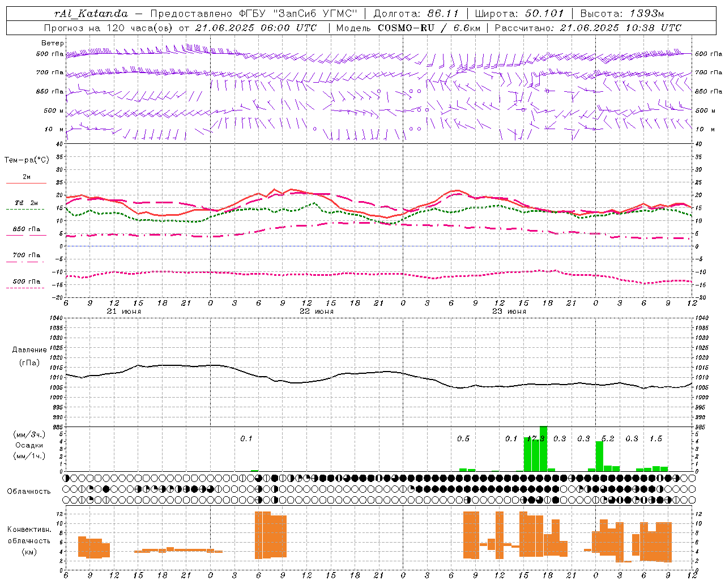The image size is (725, 580).
Task: Click the 23 июня date label
Action: click(x=509, y=312)
